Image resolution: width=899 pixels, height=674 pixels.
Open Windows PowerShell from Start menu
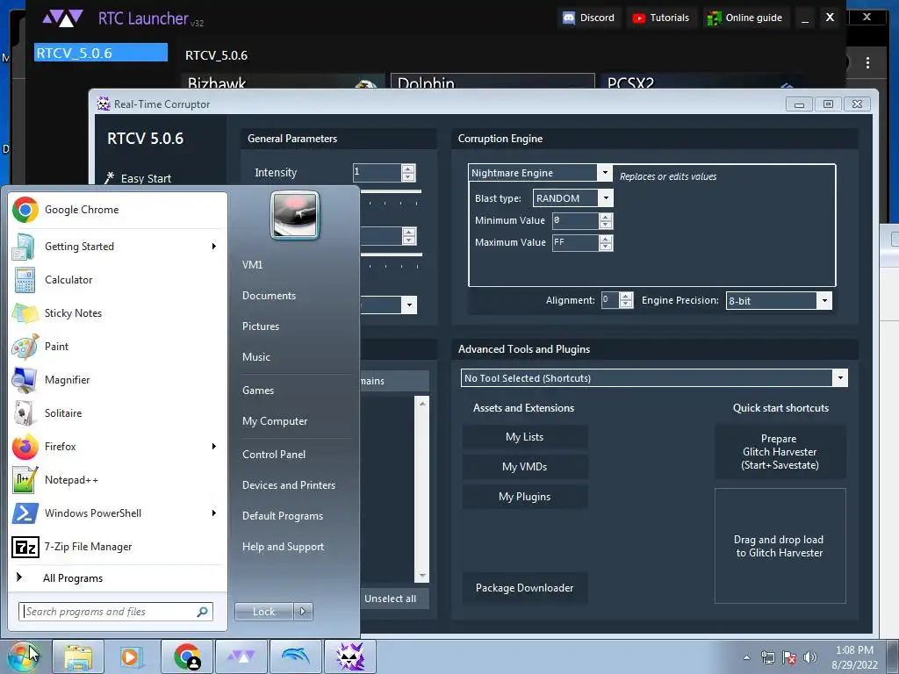[x=118, y=513]
